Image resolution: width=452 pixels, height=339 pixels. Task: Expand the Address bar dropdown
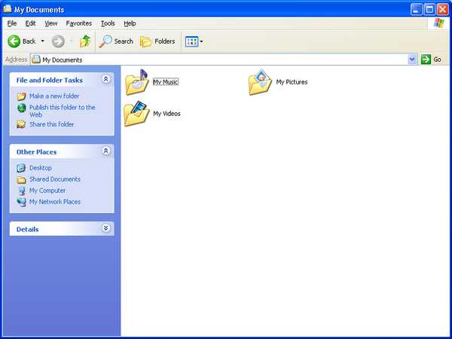[413, 60]
